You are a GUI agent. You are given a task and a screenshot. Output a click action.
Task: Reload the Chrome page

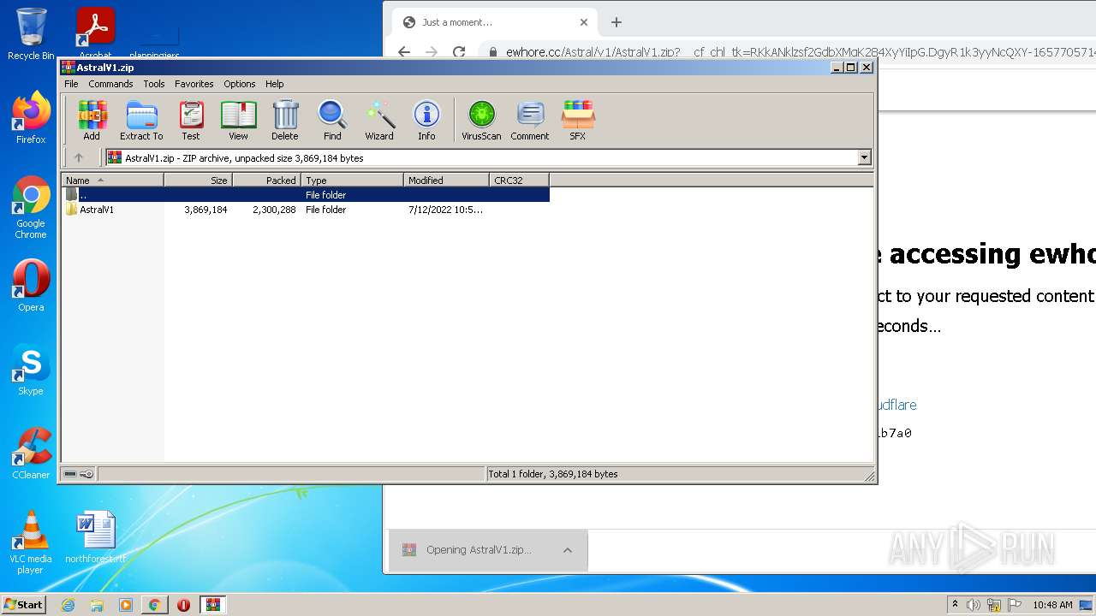click(459, 52)
